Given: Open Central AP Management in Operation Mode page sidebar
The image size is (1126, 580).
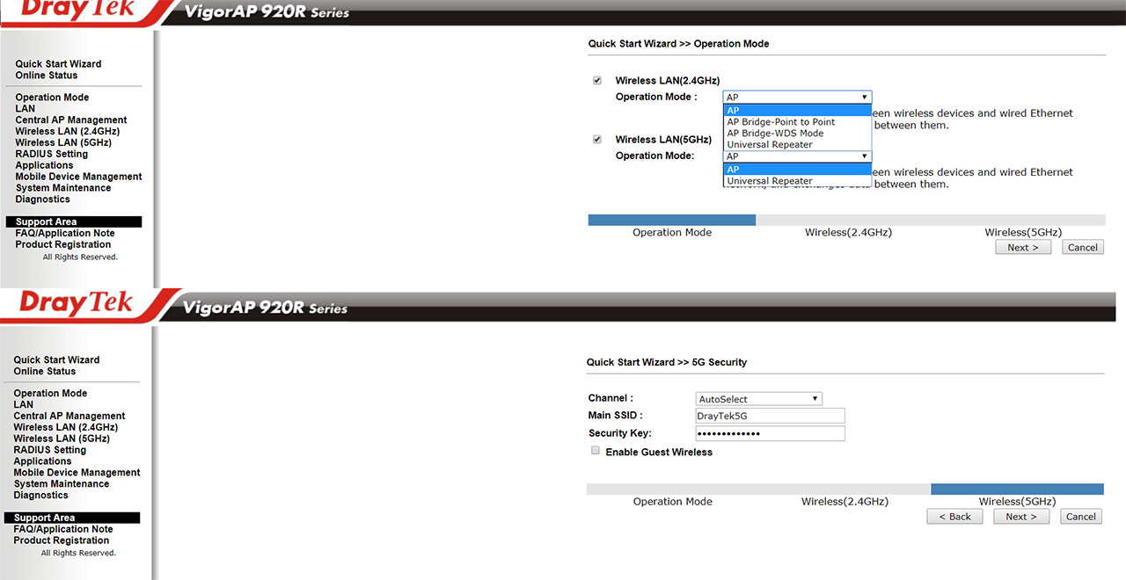Looking at the screenshot, I should pyautogui.click(x=71, y=120).
